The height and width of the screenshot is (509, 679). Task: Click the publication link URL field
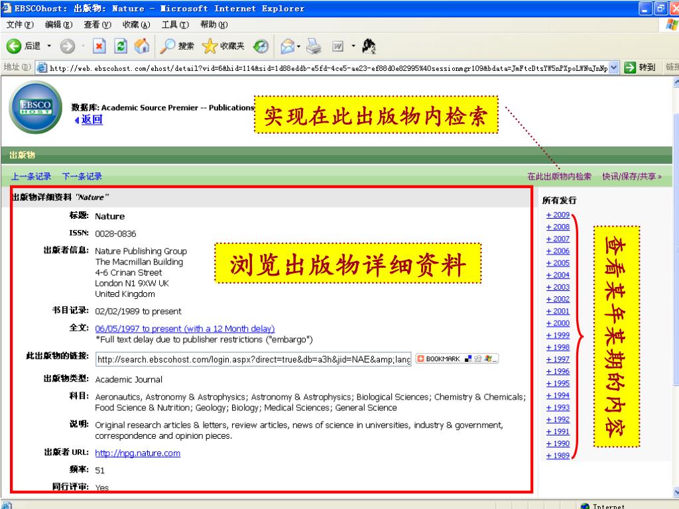point(253,359)
